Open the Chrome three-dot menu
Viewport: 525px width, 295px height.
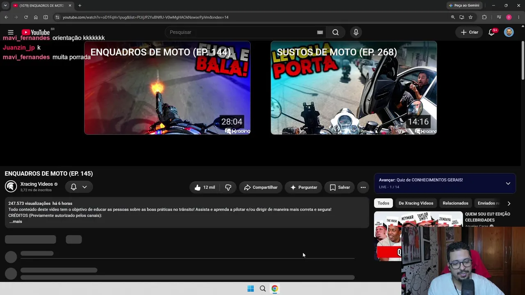pos(519,17)
